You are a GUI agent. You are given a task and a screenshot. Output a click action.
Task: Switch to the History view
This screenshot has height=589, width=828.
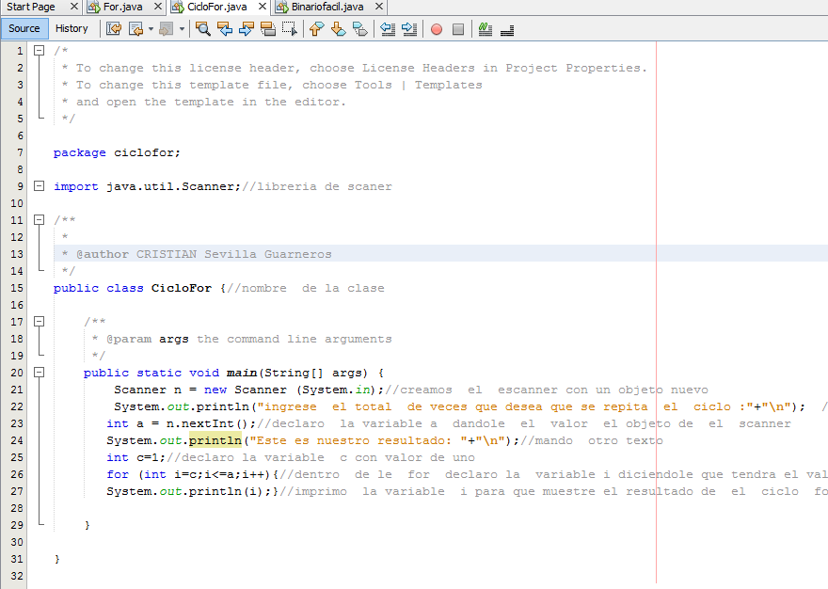tap(72, 28)
